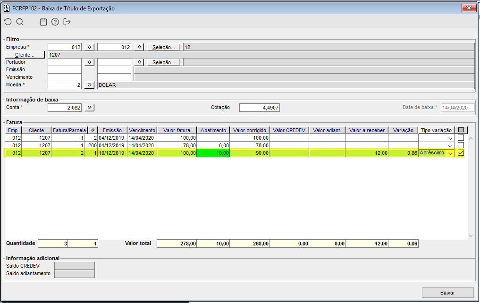
Task: Click the Emissão column header
Action: tap(112, 130)
